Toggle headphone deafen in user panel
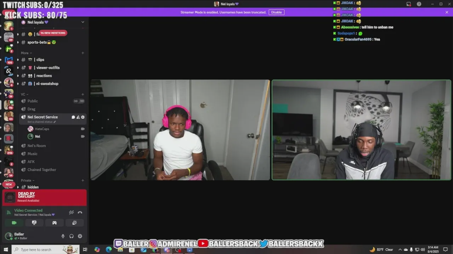Image resolution: width=453 pixels, height=254 pixels. [71, 236]
